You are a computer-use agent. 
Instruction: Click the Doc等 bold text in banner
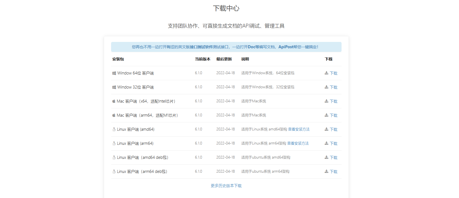pos(253,47)
